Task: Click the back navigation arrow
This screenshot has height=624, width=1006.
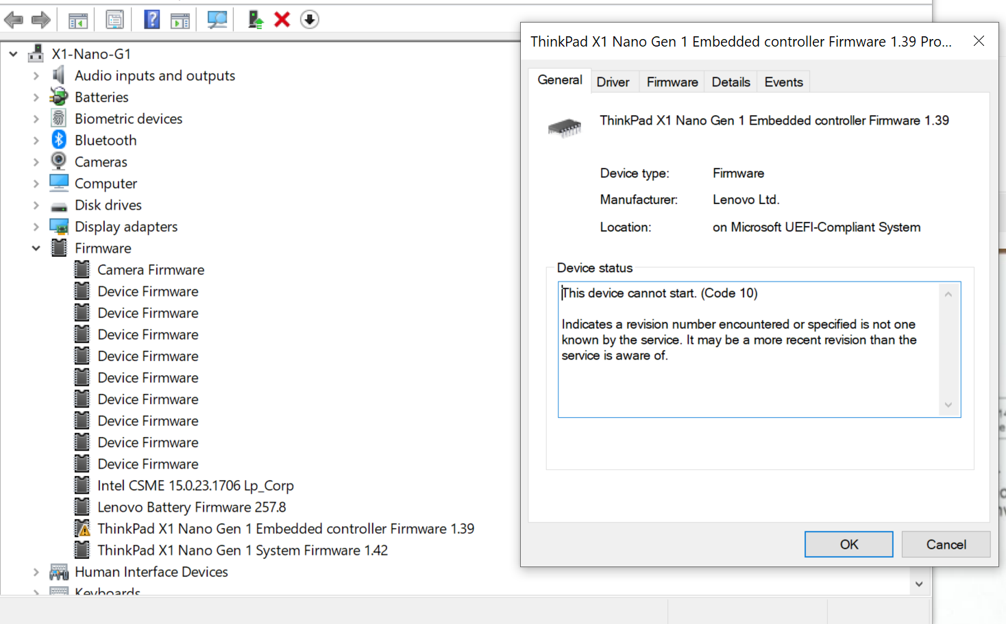Action: click(14, 19)
